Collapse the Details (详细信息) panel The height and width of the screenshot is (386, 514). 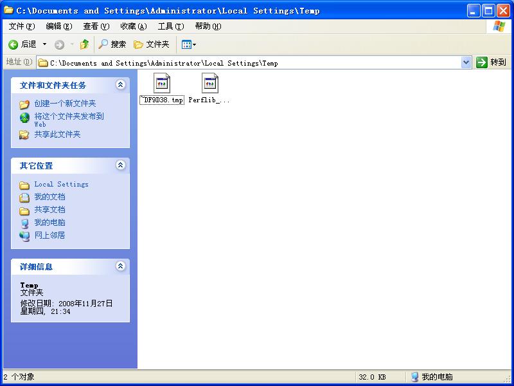point(121,266)
